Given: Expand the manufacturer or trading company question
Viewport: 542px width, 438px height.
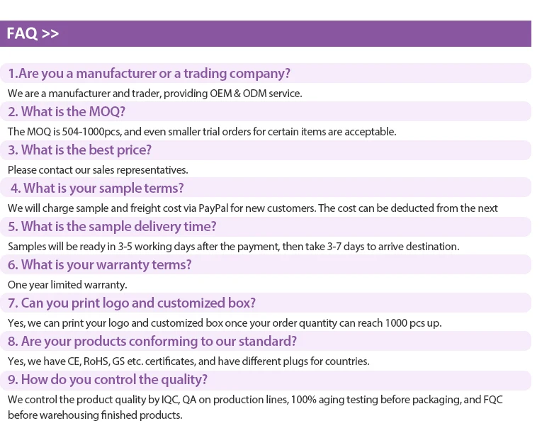Looking at the screenshot, I should click(x=149, y=73).
